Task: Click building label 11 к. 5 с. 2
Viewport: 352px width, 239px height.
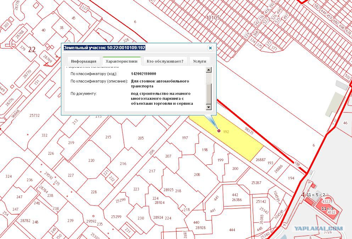Action: coord(315,195)
